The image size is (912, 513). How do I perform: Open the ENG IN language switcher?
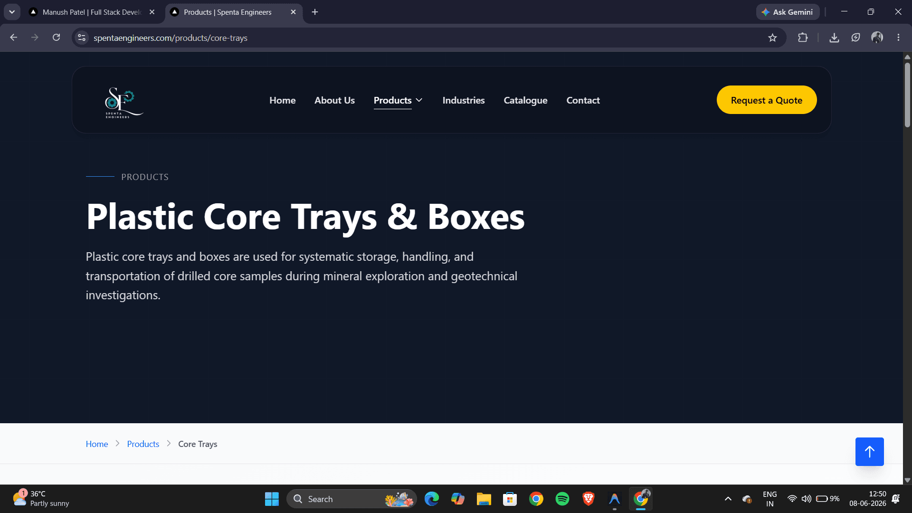click(x=769, y=499)
